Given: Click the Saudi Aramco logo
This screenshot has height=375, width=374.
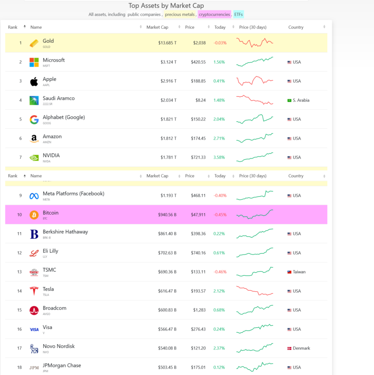Looking at the screenshot, I should [34, 101].
